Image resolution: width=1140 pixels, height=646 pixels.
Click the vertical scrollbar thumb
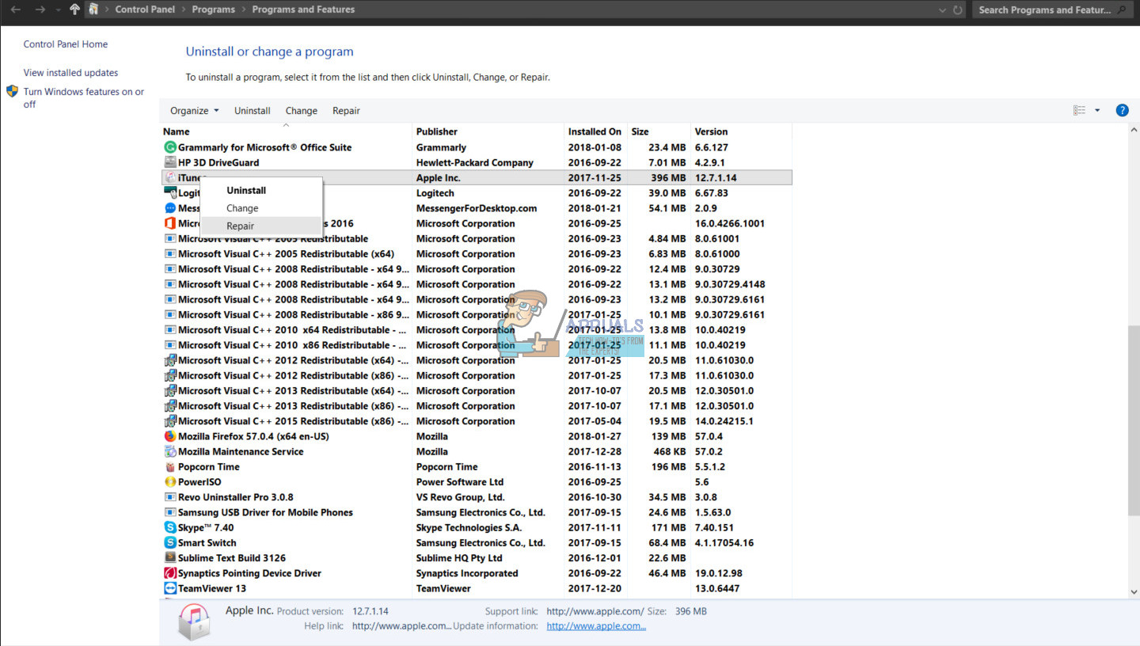pyautogui.click(x=1134, y=421)
